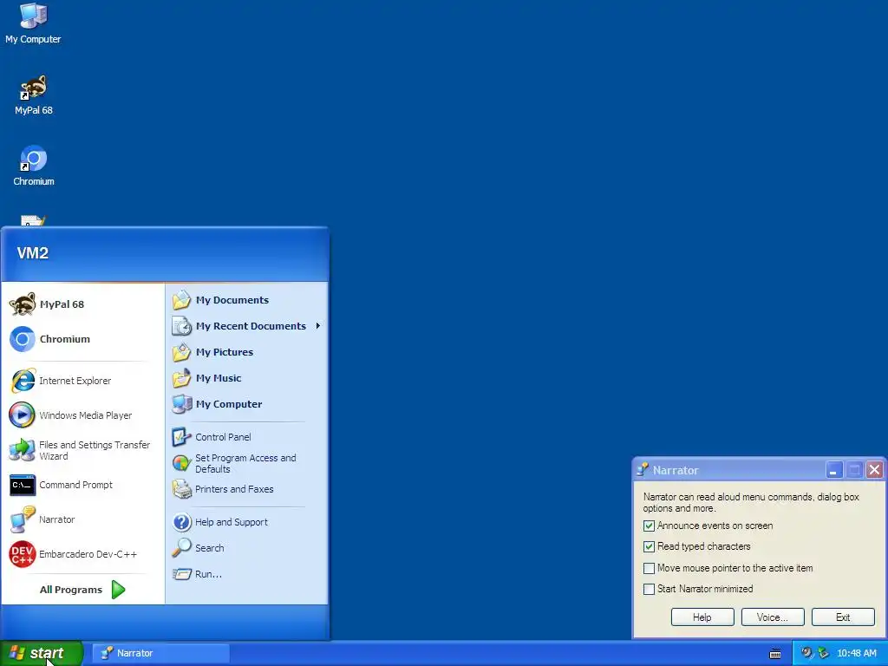The width and height of the screenshot is (888, 666).
Task: Expand All Programs green arrow
Action: (x=118, y=590)
